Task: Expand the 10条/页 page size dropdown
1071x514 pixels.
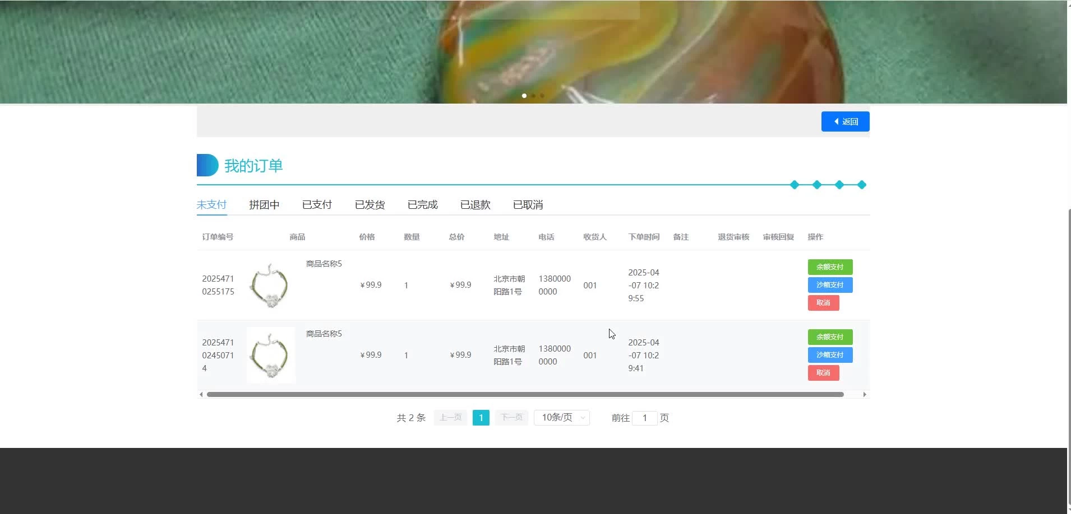Action: [x=562, y=418]
